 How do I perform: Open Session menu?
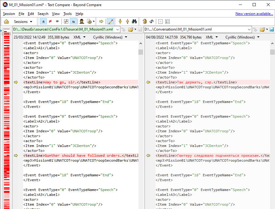click(x=9, y=14)
